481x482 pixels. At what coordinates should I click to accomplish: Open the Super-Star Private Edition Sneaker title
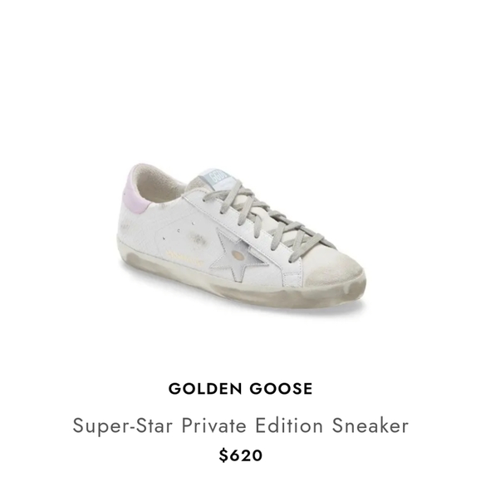pos(240,426)
